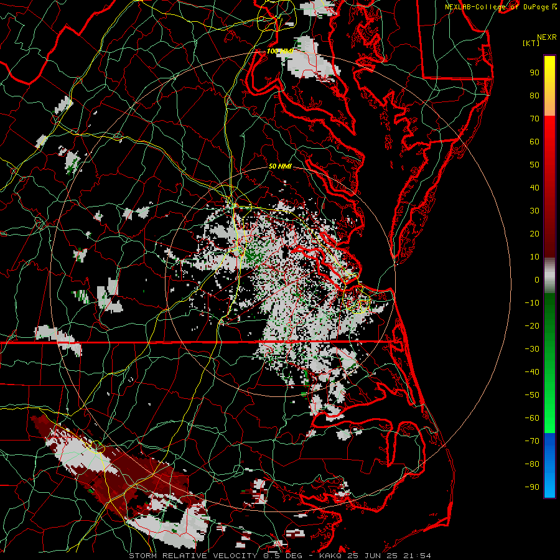The width and height of the screenshot is (560, 560).
Task: Click the "KAKQ 25 JUN 25 21:54" timestamp text
Action: point(375,556)
